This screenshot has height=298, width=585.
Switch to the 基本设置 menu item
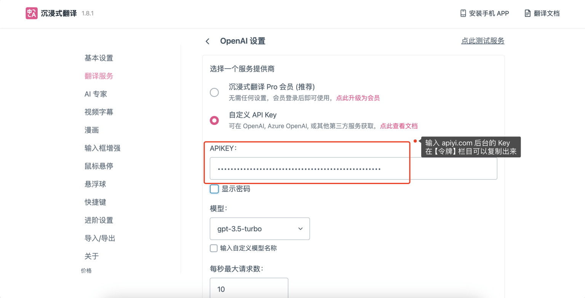[x=98, y=58]
